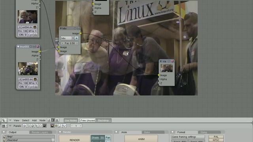Open the View menu in node editor
Viewport: 253px width, 142px height.
[x=17, y=120]
